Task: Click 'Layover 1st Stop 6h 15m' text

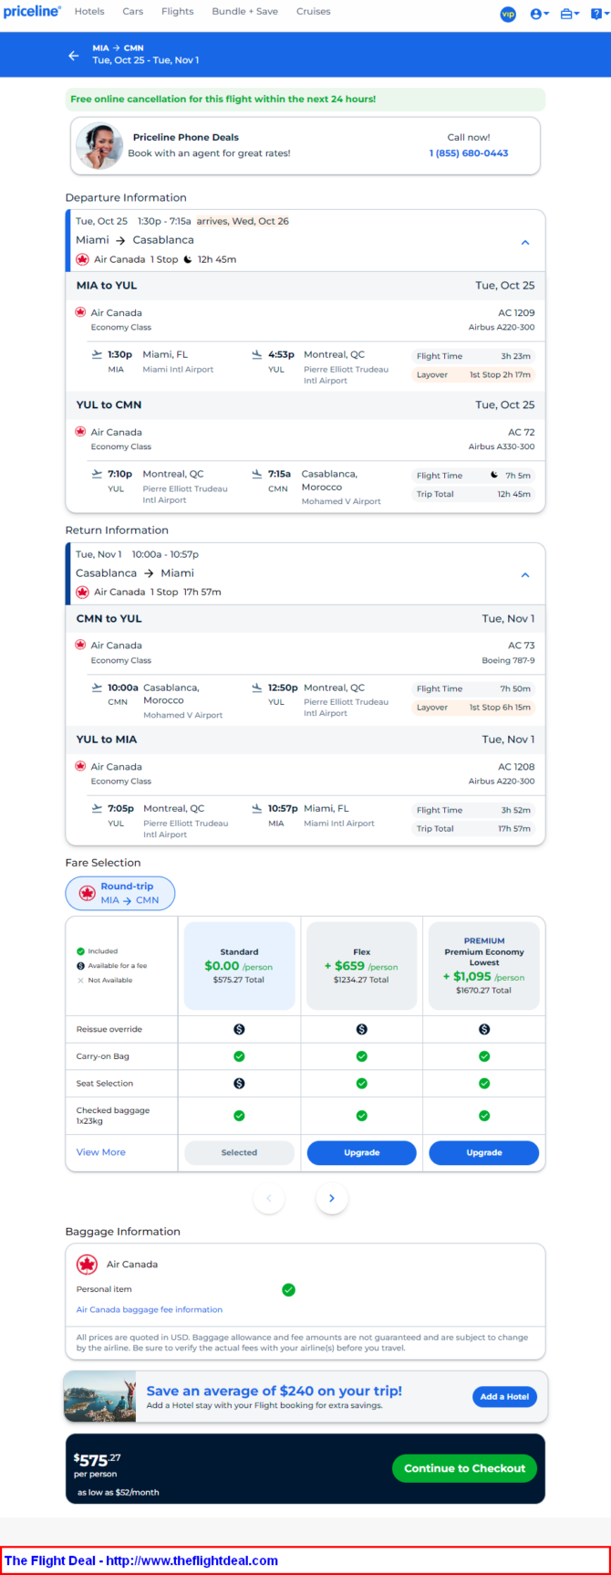Action: point(473,708)
